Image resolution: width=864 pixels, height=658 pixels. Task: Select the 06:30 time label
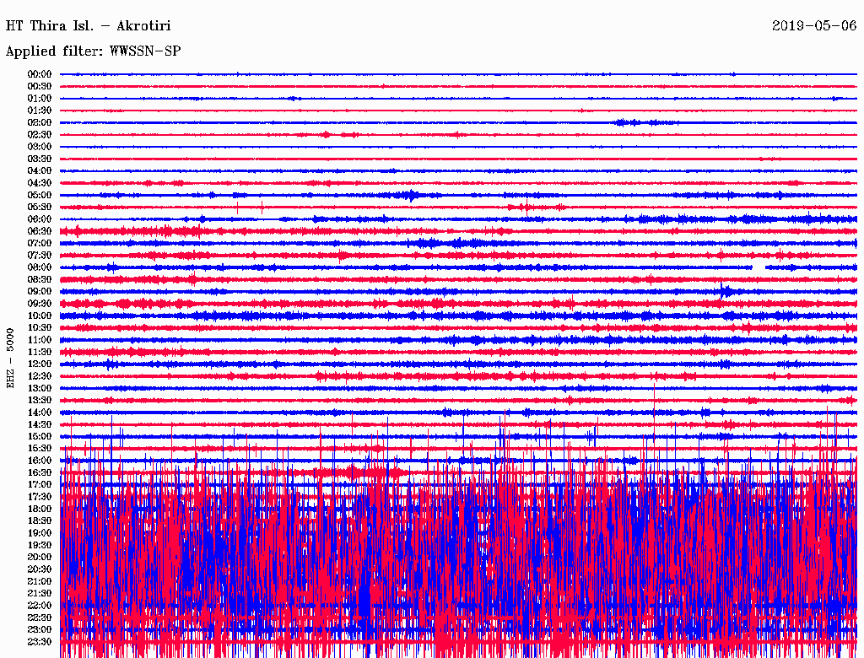pyautogui.click(x=40, y=231)
